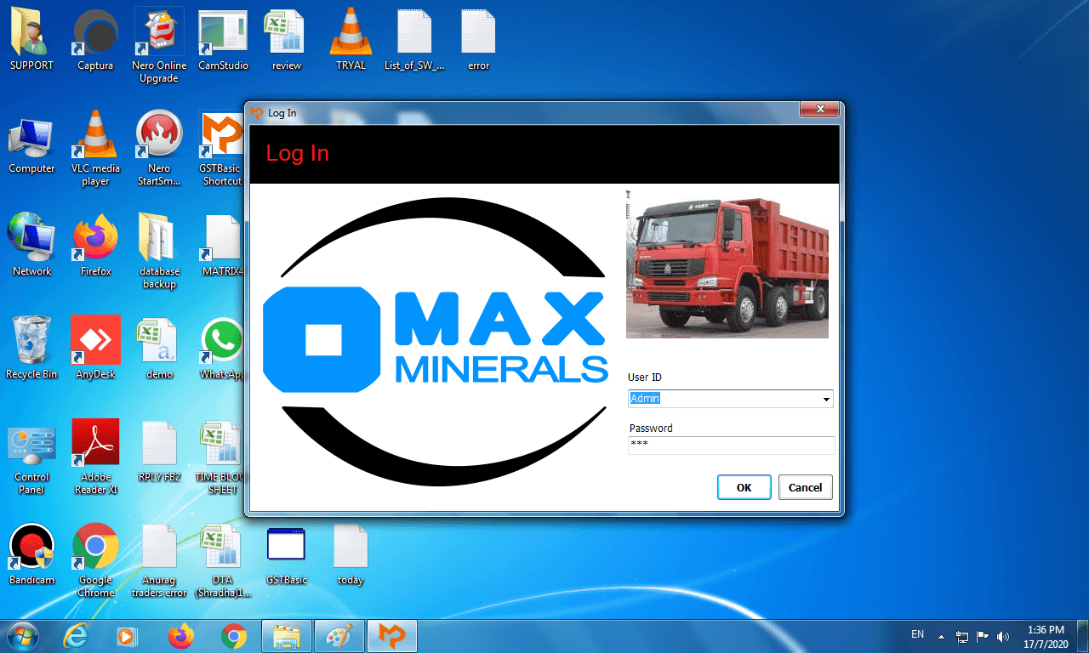
Task: Click OK in the Log In dialog
Action: (744, 487)
